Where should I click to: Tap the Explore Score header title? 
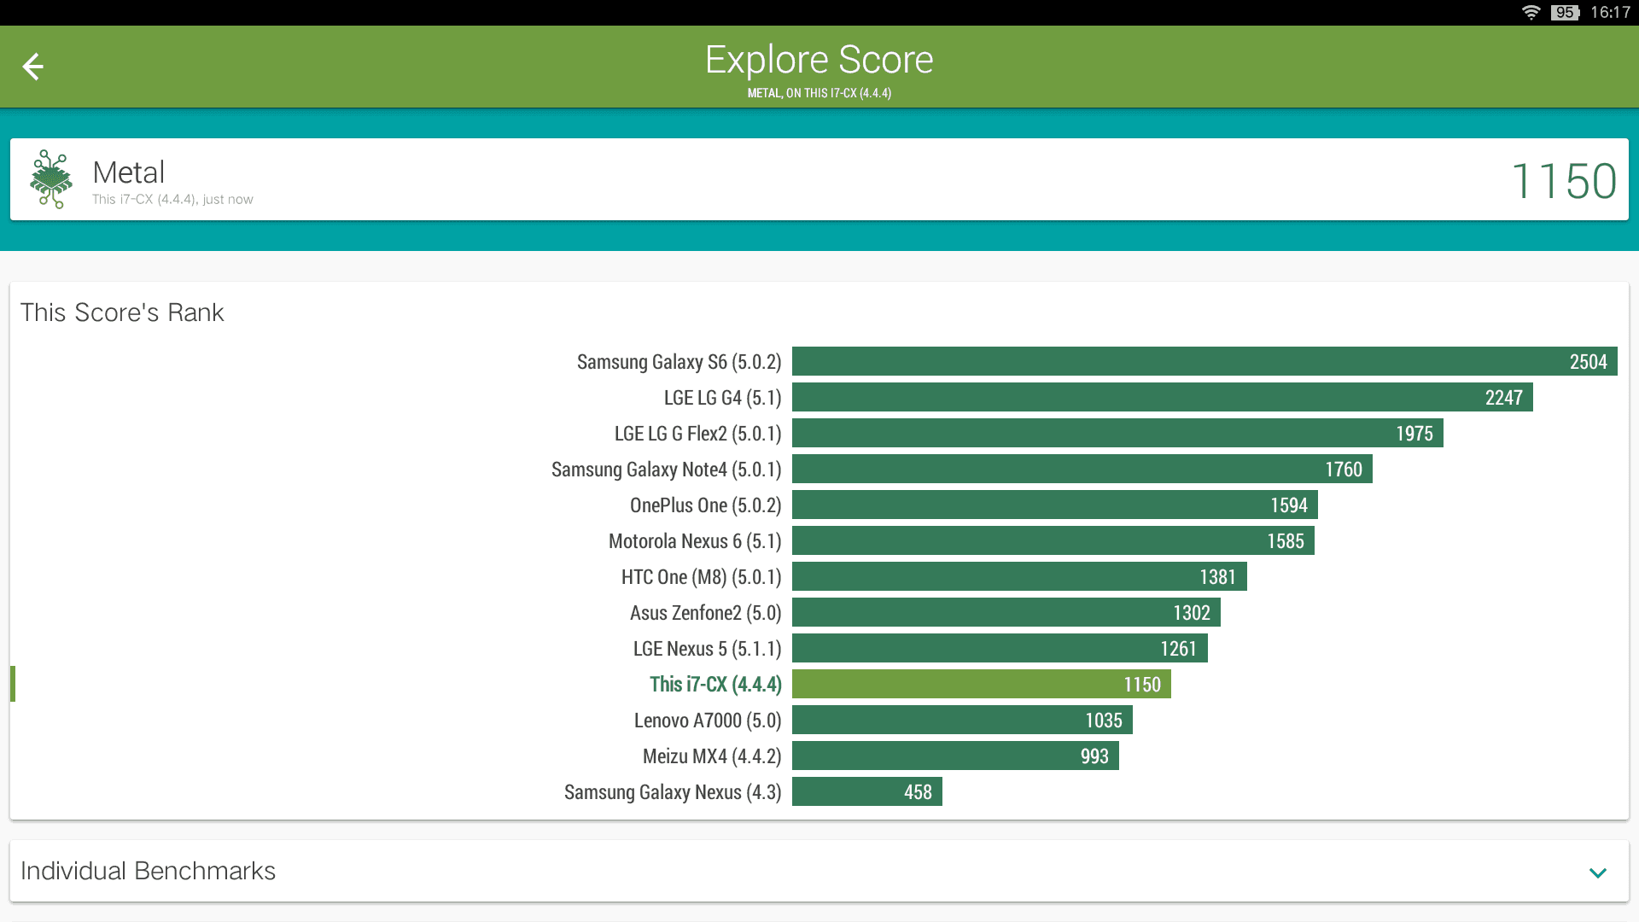click(x=819, y=60)
